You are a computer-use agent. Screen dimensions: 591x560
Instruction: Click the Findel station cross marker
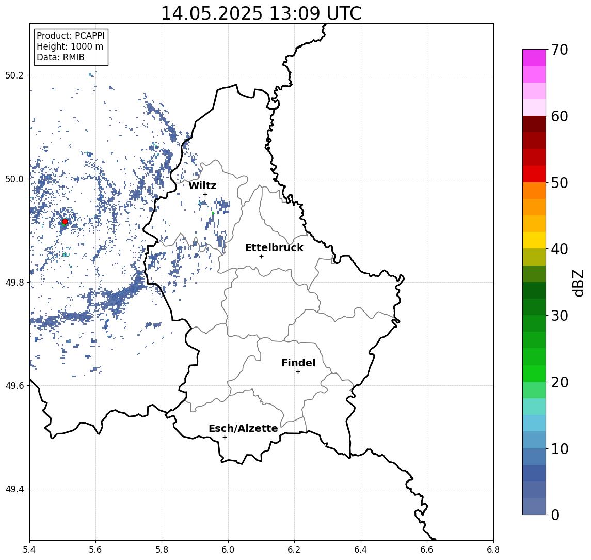pos(298,372)
